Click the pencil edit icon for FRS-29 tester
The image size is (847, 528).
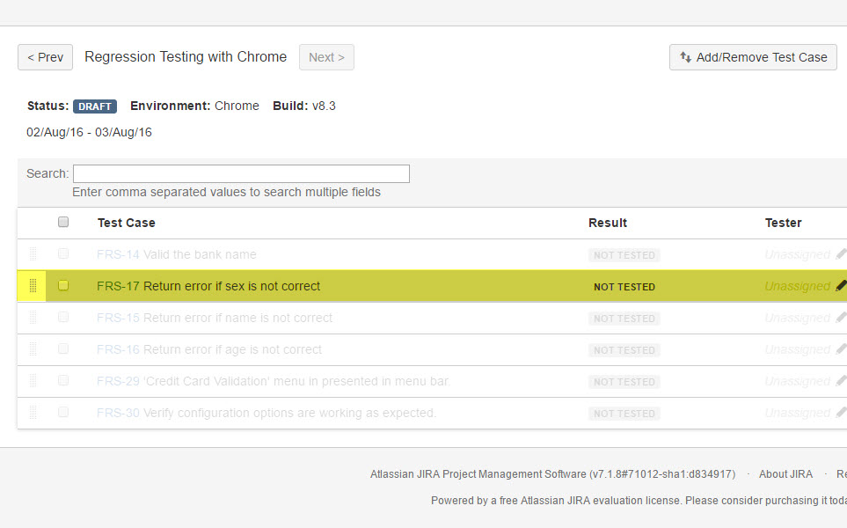click(841, 381)
